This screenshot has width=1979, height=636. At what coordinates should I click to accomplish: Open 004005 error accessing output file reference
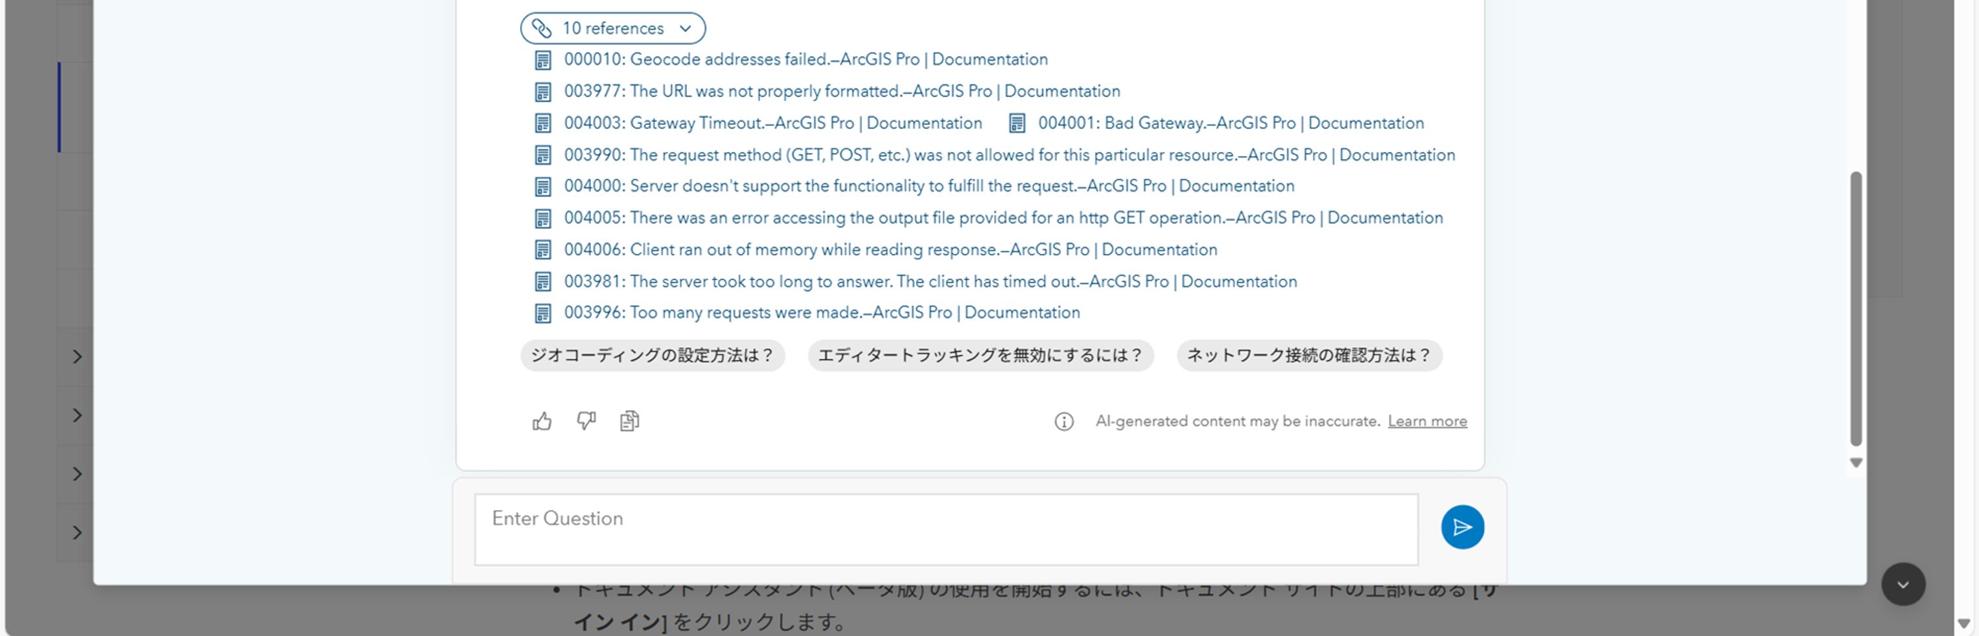click(x=1002, y=218)
